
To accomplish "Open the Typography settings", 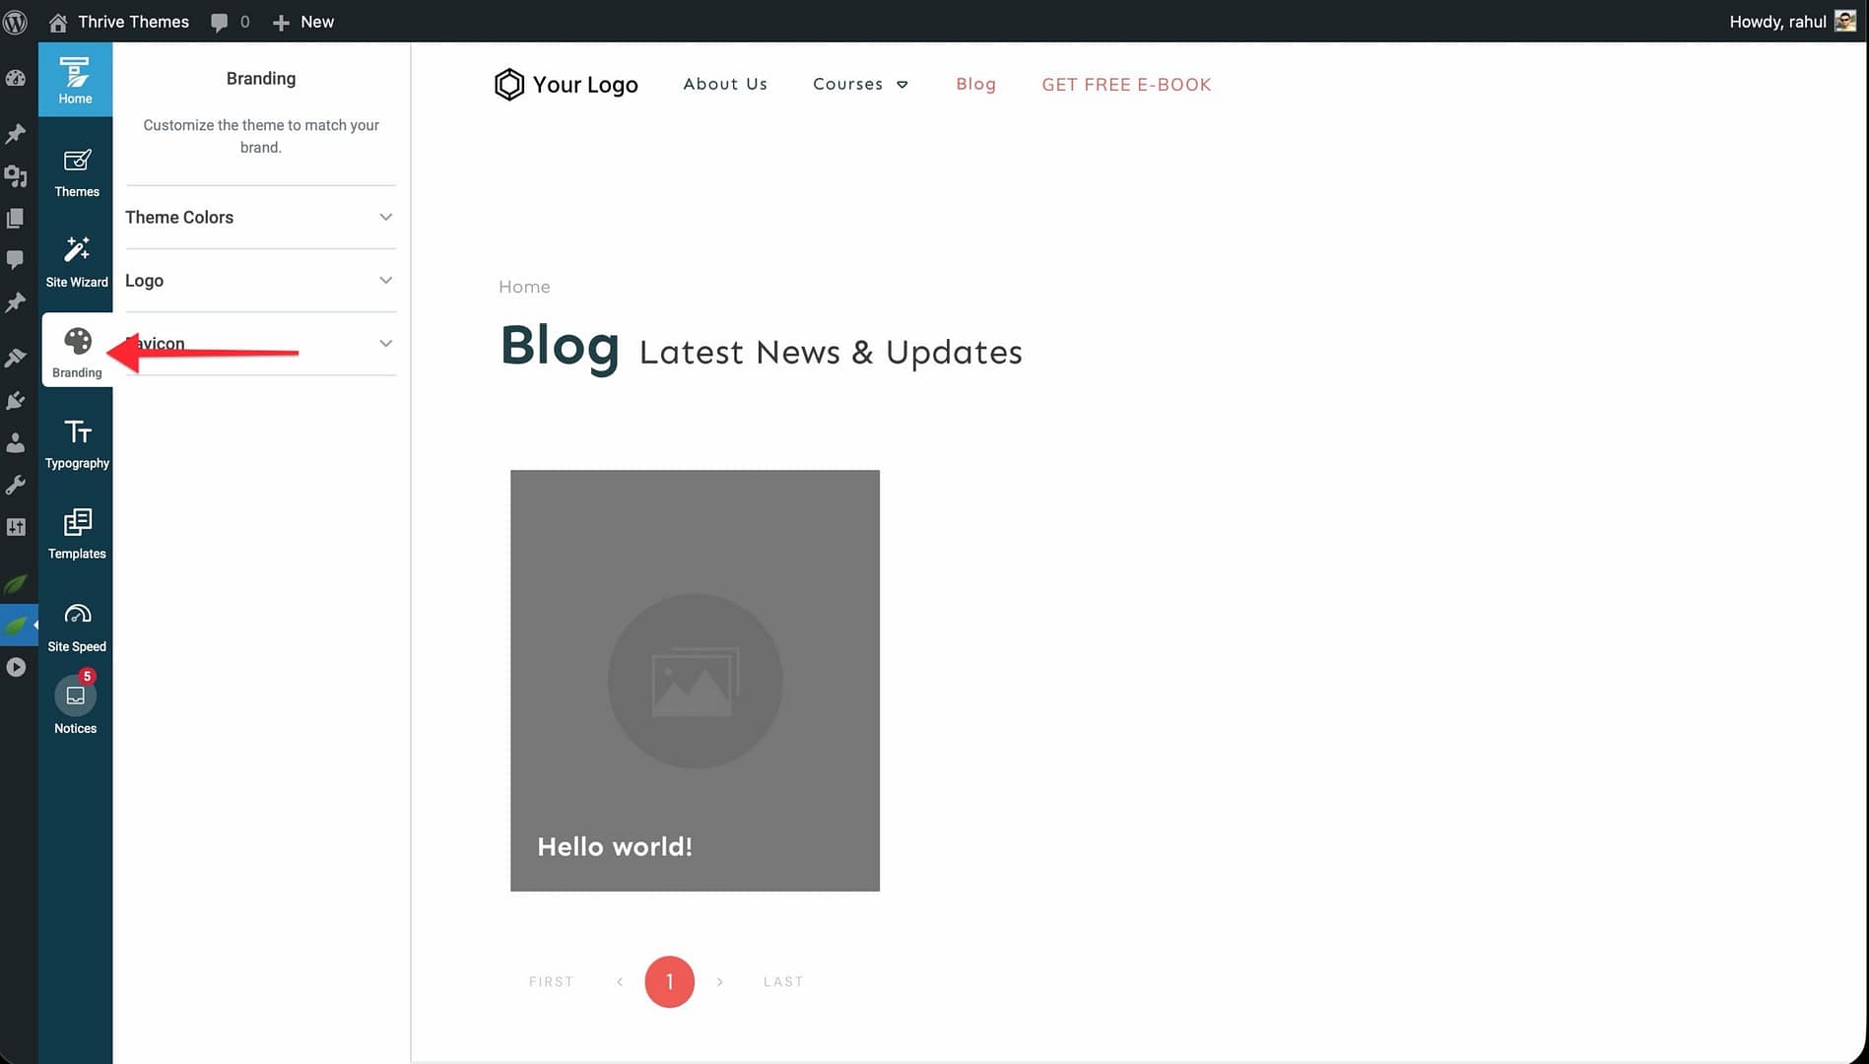I will [77, 442].
